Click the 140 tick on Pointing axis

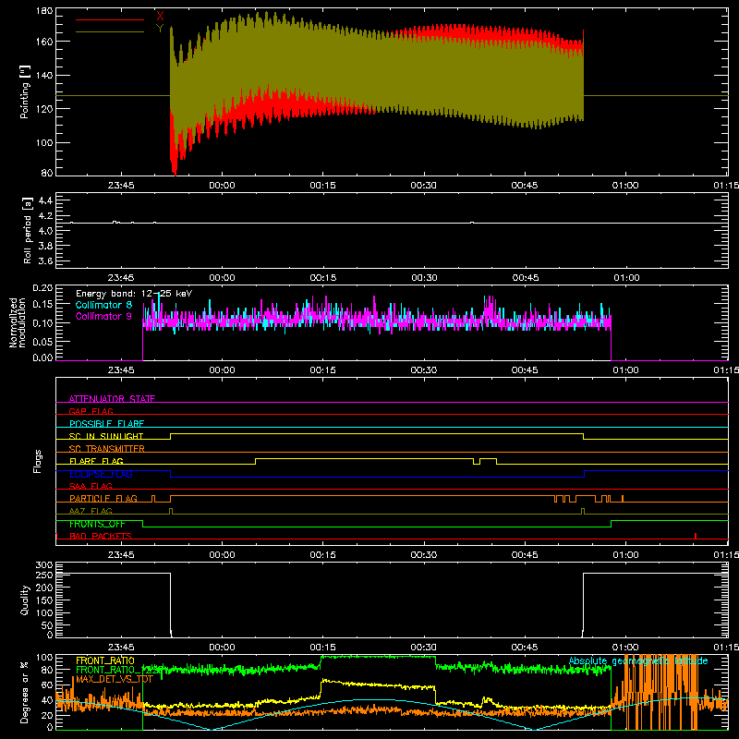click(44, 75)
